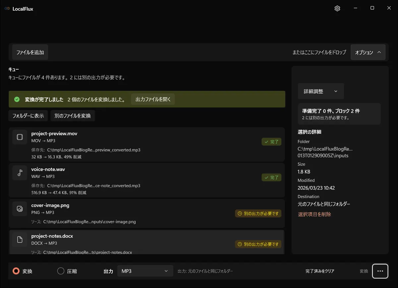
Task: Click the 元のファイルと同じフォルダー destination value
Action: pos(324,204)
